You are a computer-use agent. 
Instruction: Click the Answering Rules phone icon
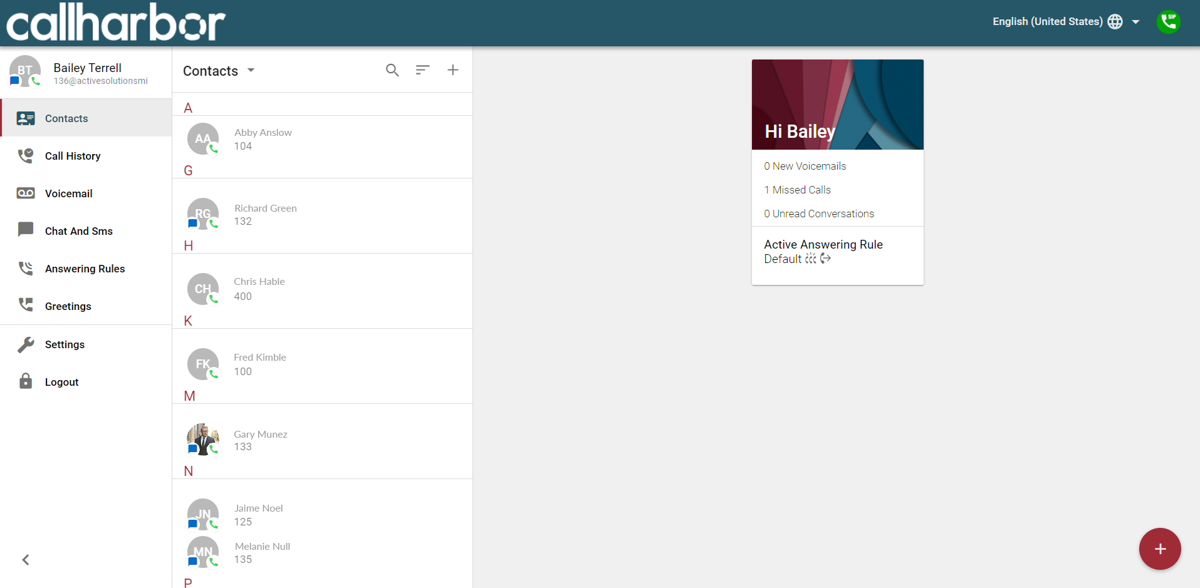pos(26,268)
